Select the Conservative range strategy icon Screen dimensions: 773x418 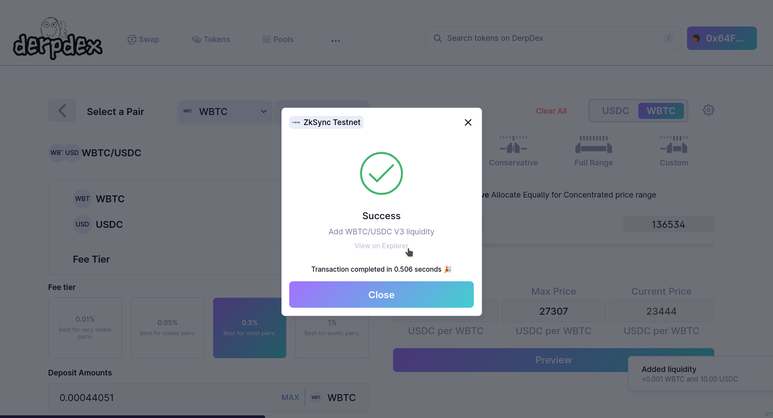pyautogui.click(x=513, y=145)
